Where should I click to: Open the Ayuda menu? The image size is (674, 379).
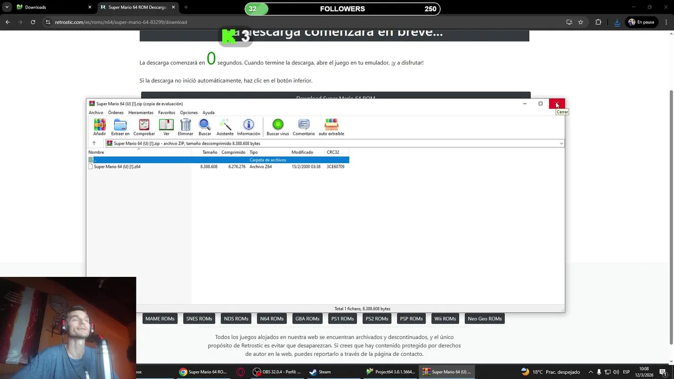[x=209, y=113]
